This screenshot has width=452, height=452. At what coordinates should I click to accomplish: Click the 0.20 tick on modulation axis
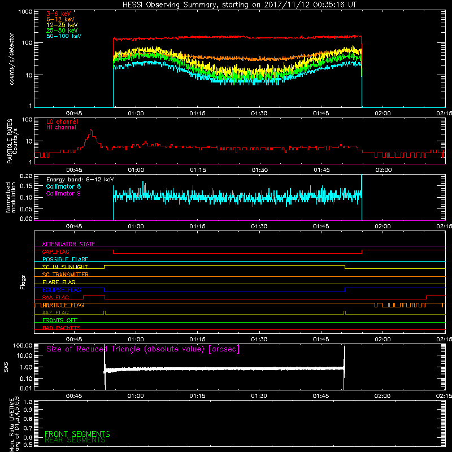coord(26,176)
